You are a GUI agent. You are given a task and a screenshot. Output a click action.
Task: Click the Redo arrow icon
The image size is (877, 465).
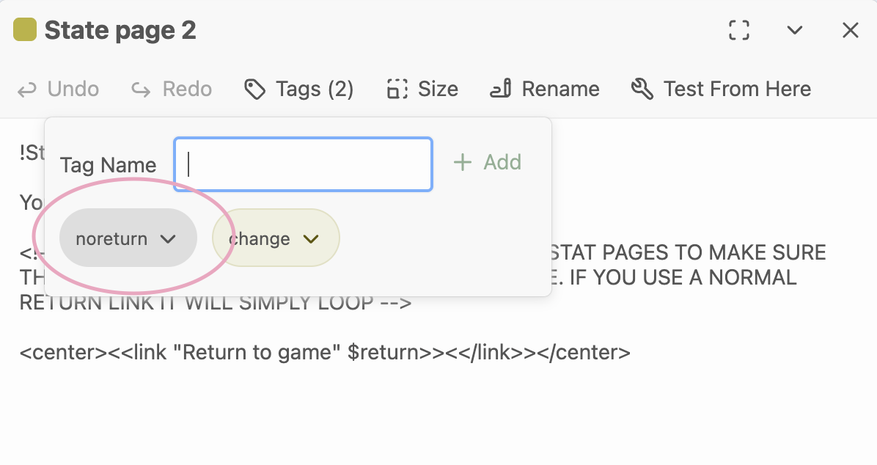(141, 89)
